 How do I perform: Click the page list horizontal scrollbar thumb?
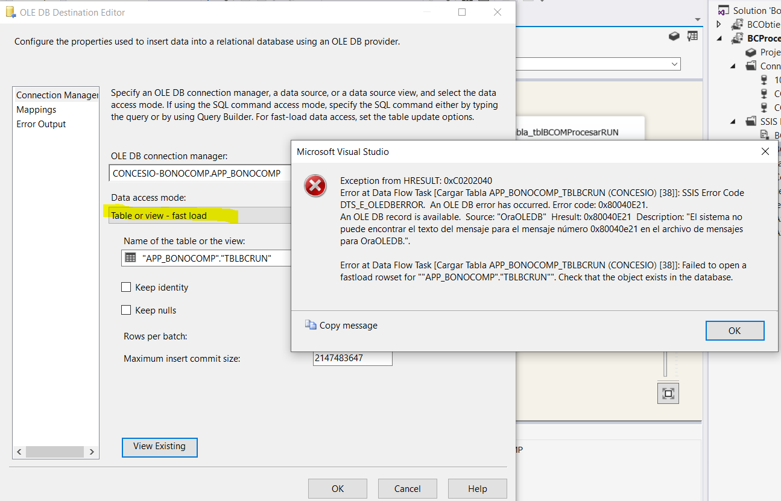[x=54, y=452]
